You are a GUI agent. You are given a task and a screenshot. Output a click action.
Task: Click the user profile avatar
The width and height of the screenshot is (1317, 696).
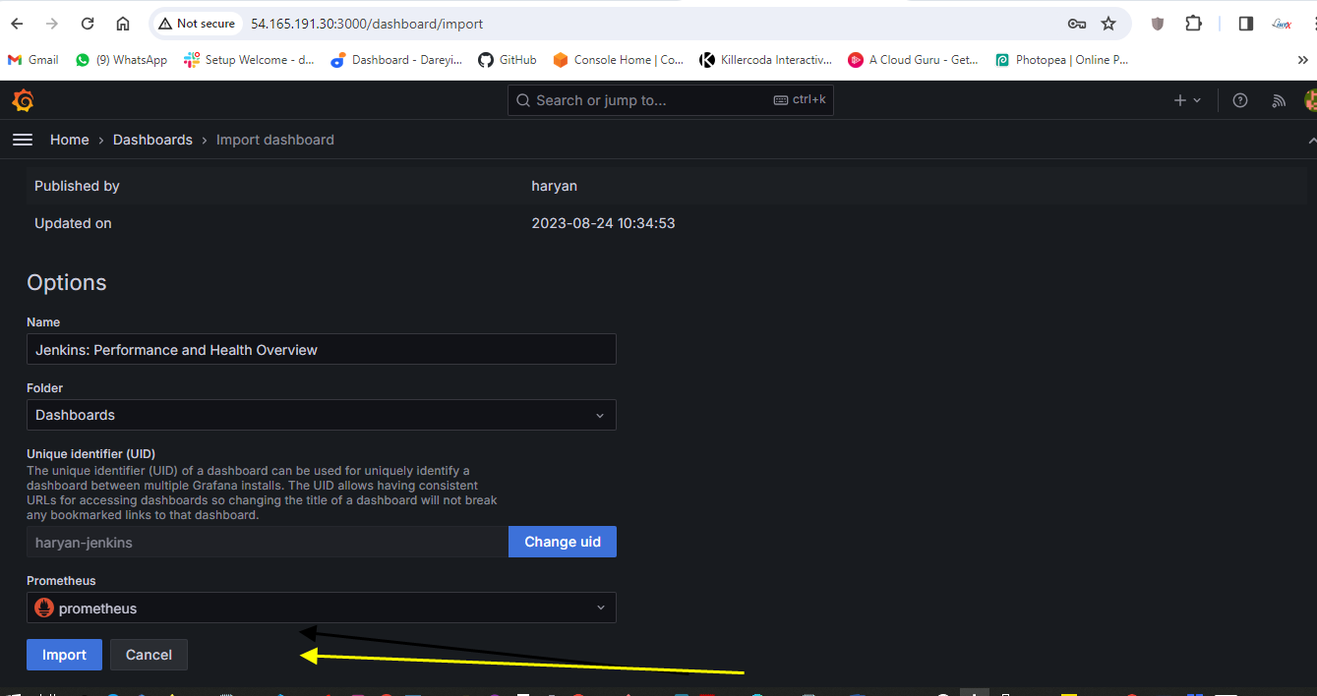click(1309, 100)
